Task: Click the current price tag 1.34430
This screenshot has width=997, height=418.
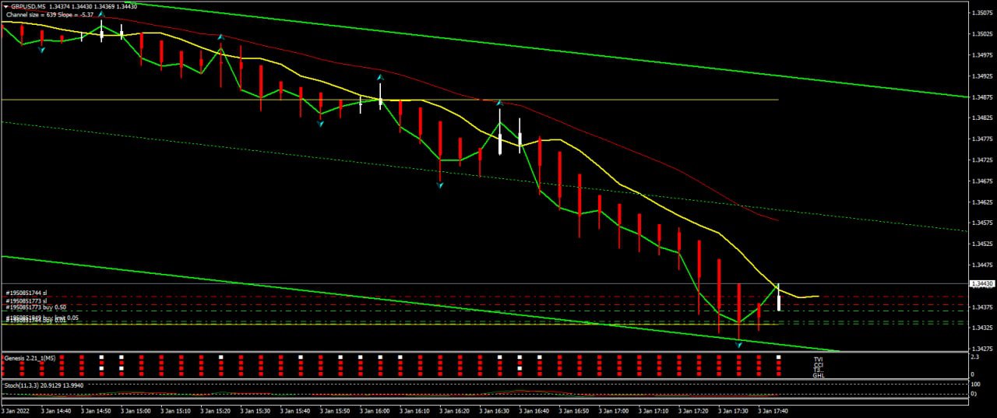Action: pyautogui.click(x=980, y=284)
